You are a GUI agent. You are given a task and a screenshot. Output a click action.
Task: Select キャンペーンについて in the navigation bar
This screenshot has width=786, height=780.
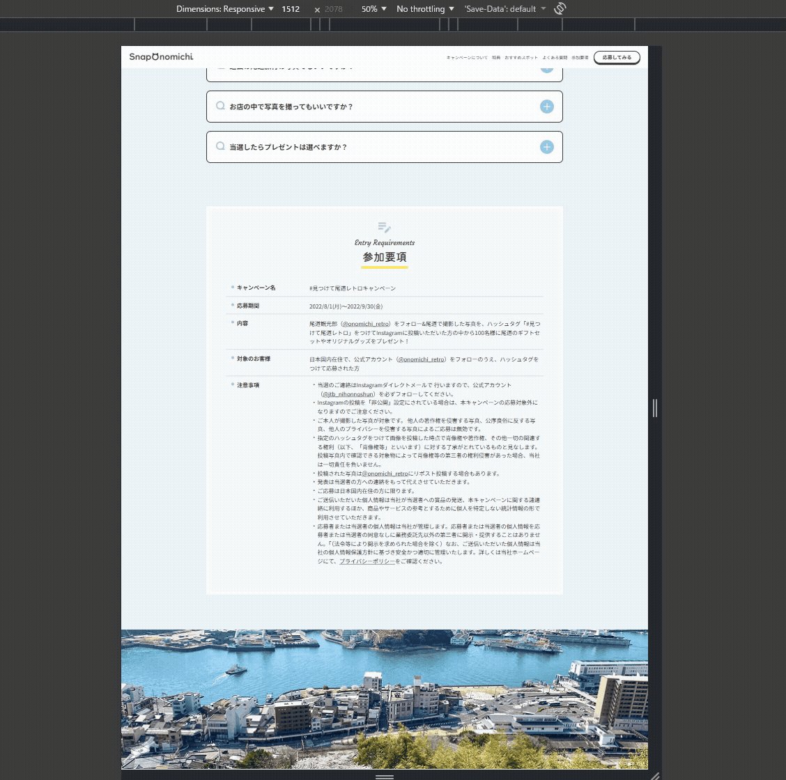(467, 58)
